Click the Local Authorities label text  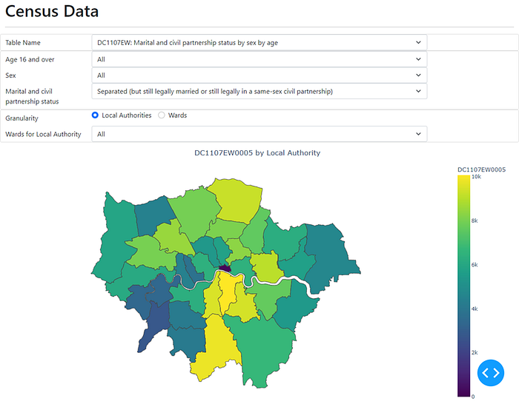pyautogui.click(x=127, y=115)
